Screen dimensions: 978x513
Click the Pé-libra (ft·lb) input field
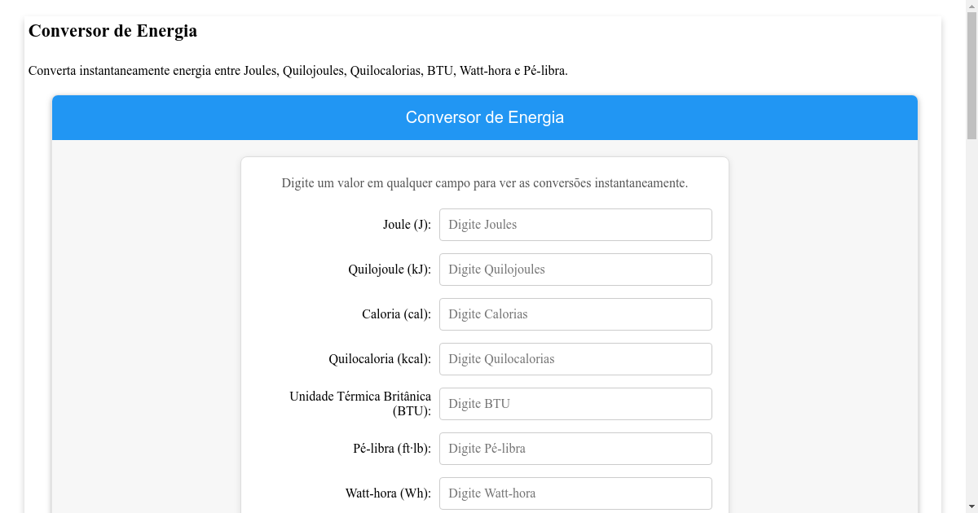point(575,448)
